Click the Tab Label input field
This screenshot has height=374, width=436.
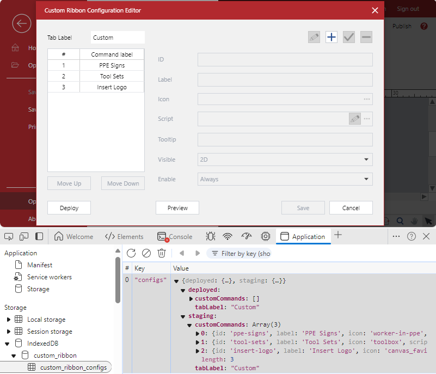tap(118, 38)
